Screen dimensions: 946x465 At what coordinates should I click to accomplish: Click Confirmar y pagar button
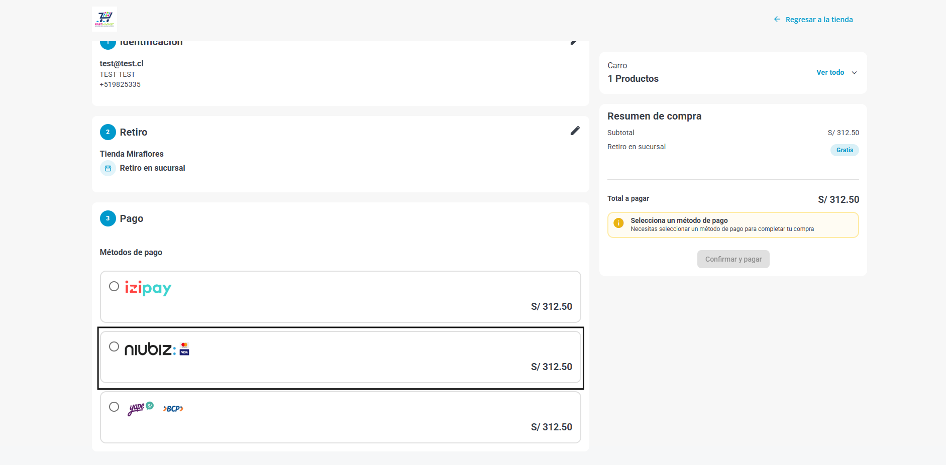tap(733, 259)
